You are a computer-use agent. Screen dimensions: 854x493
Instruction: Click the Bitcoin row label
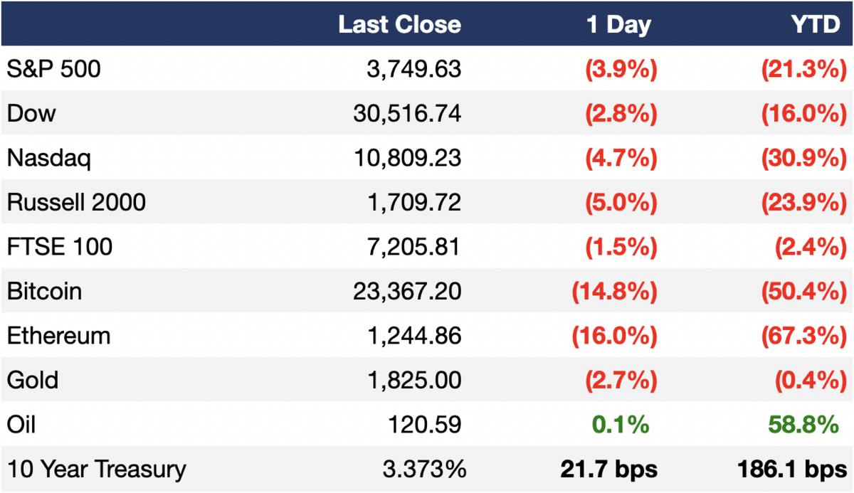click(44, 291)
